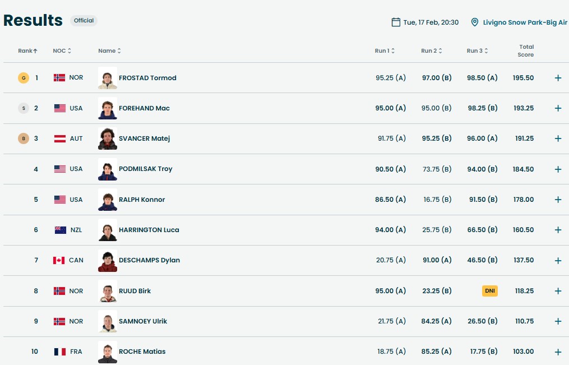Image resolution: width=569 pixels, height=365 pixels.
Task: Click the New Zealand flag icon
Action: pyautogui.click(x=60, y=230)
